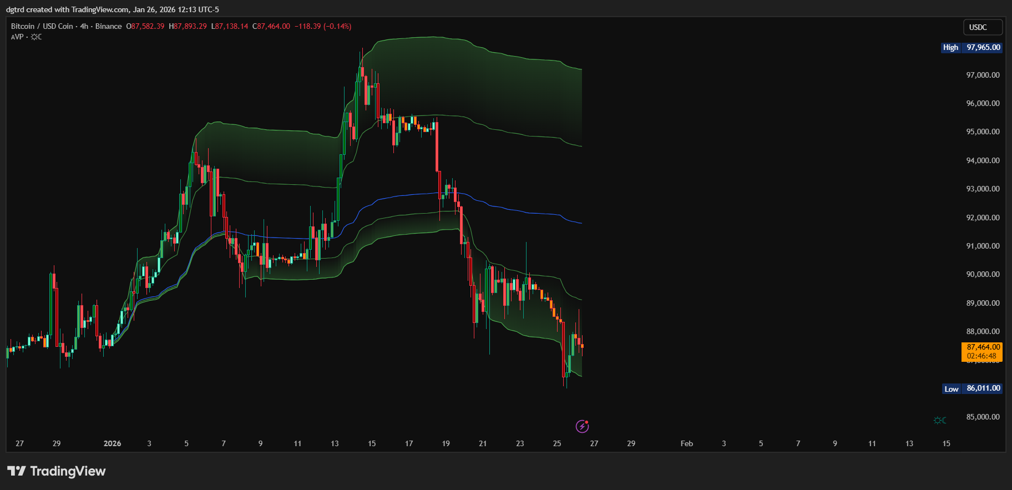This screenshot has width=1012, height=490.
Task: Click the teal sun-moon icon beside 85,000.00
Action: [940, 420]
